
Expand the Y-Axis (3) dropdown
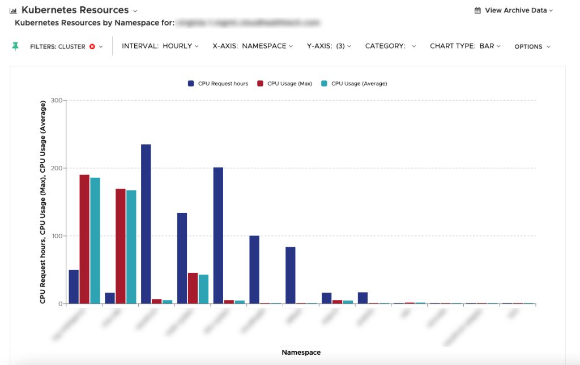pyautogui.click(x=329, y=46)
